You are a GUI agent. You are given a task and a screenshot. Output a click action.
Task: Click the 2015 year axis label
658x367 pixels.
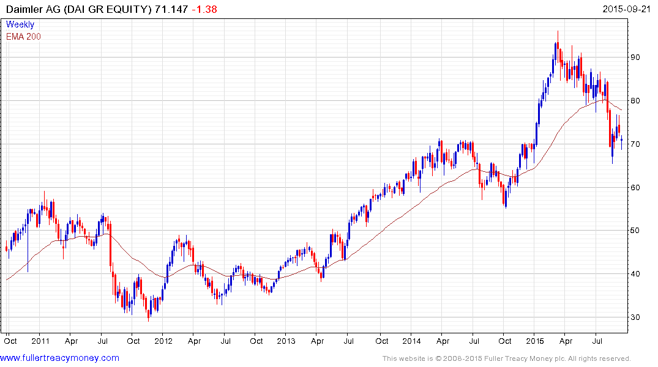[534, 341]
